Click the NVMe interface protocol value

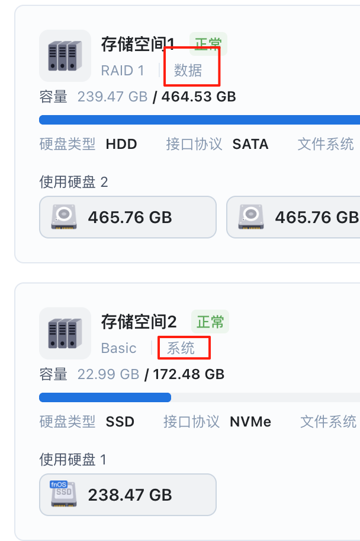click(250, 422)
